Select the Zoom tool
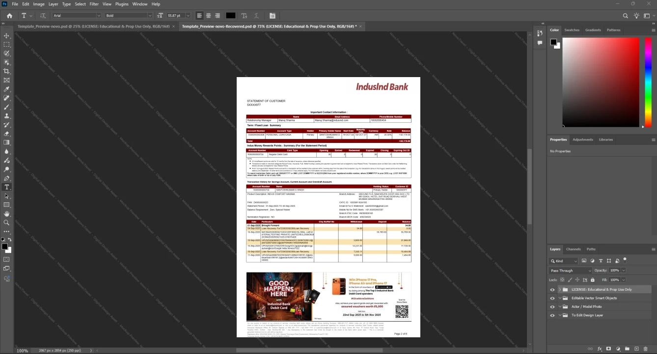Screen dimensions: 657x354 [7, 222]
